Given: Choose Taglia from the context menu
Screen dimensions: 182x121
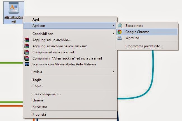Looking at the screenshot, I should tap(70, 80).
